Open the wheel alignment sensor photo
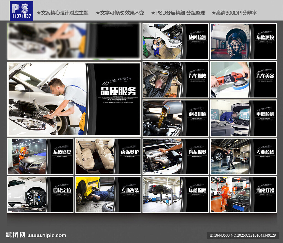The height and width of the screenshot is (243, 283). 27,194
